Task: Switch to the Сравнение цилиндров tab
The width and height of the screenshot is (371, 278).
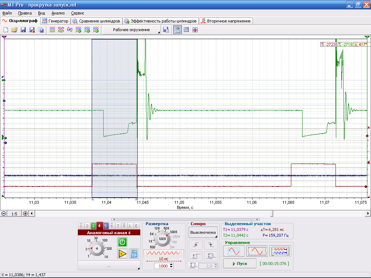Action: click(96, 21)
